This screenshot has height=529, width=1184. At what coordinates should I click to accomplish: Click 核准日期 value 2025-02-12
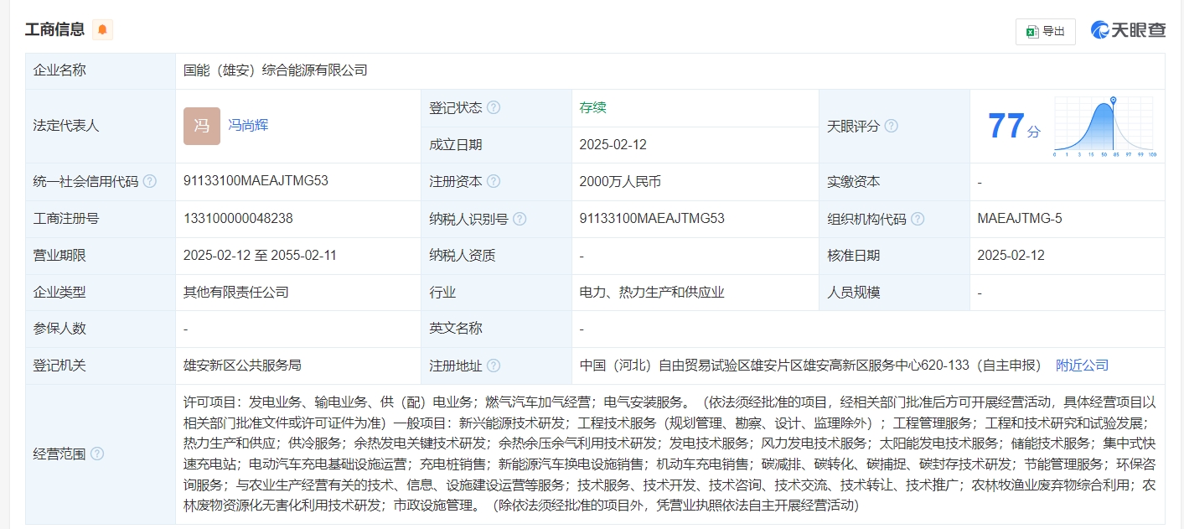(1011, 255)
